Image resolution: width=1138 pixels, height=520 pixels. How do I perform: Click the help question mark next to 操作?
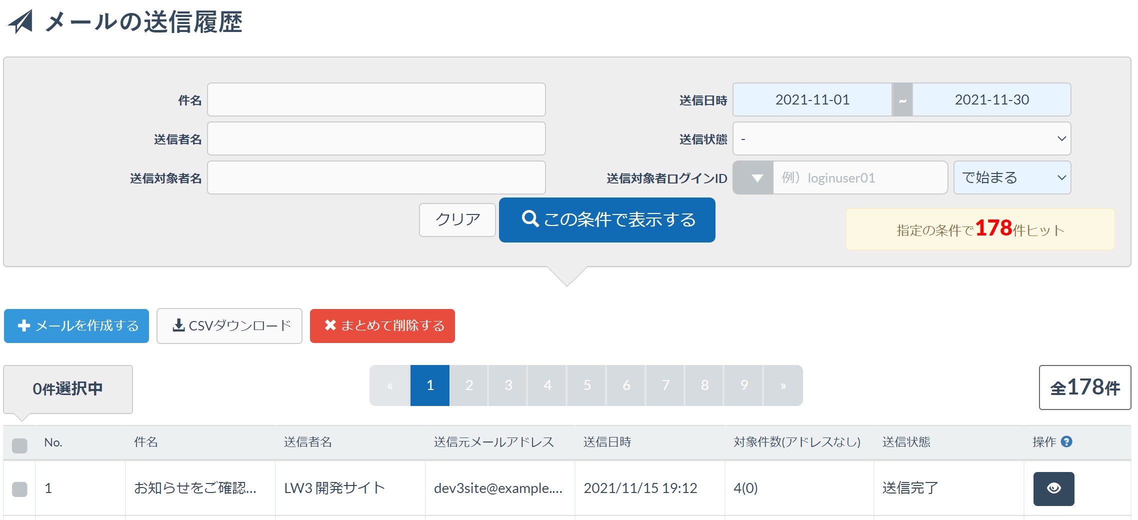(x=1066, y=441)
